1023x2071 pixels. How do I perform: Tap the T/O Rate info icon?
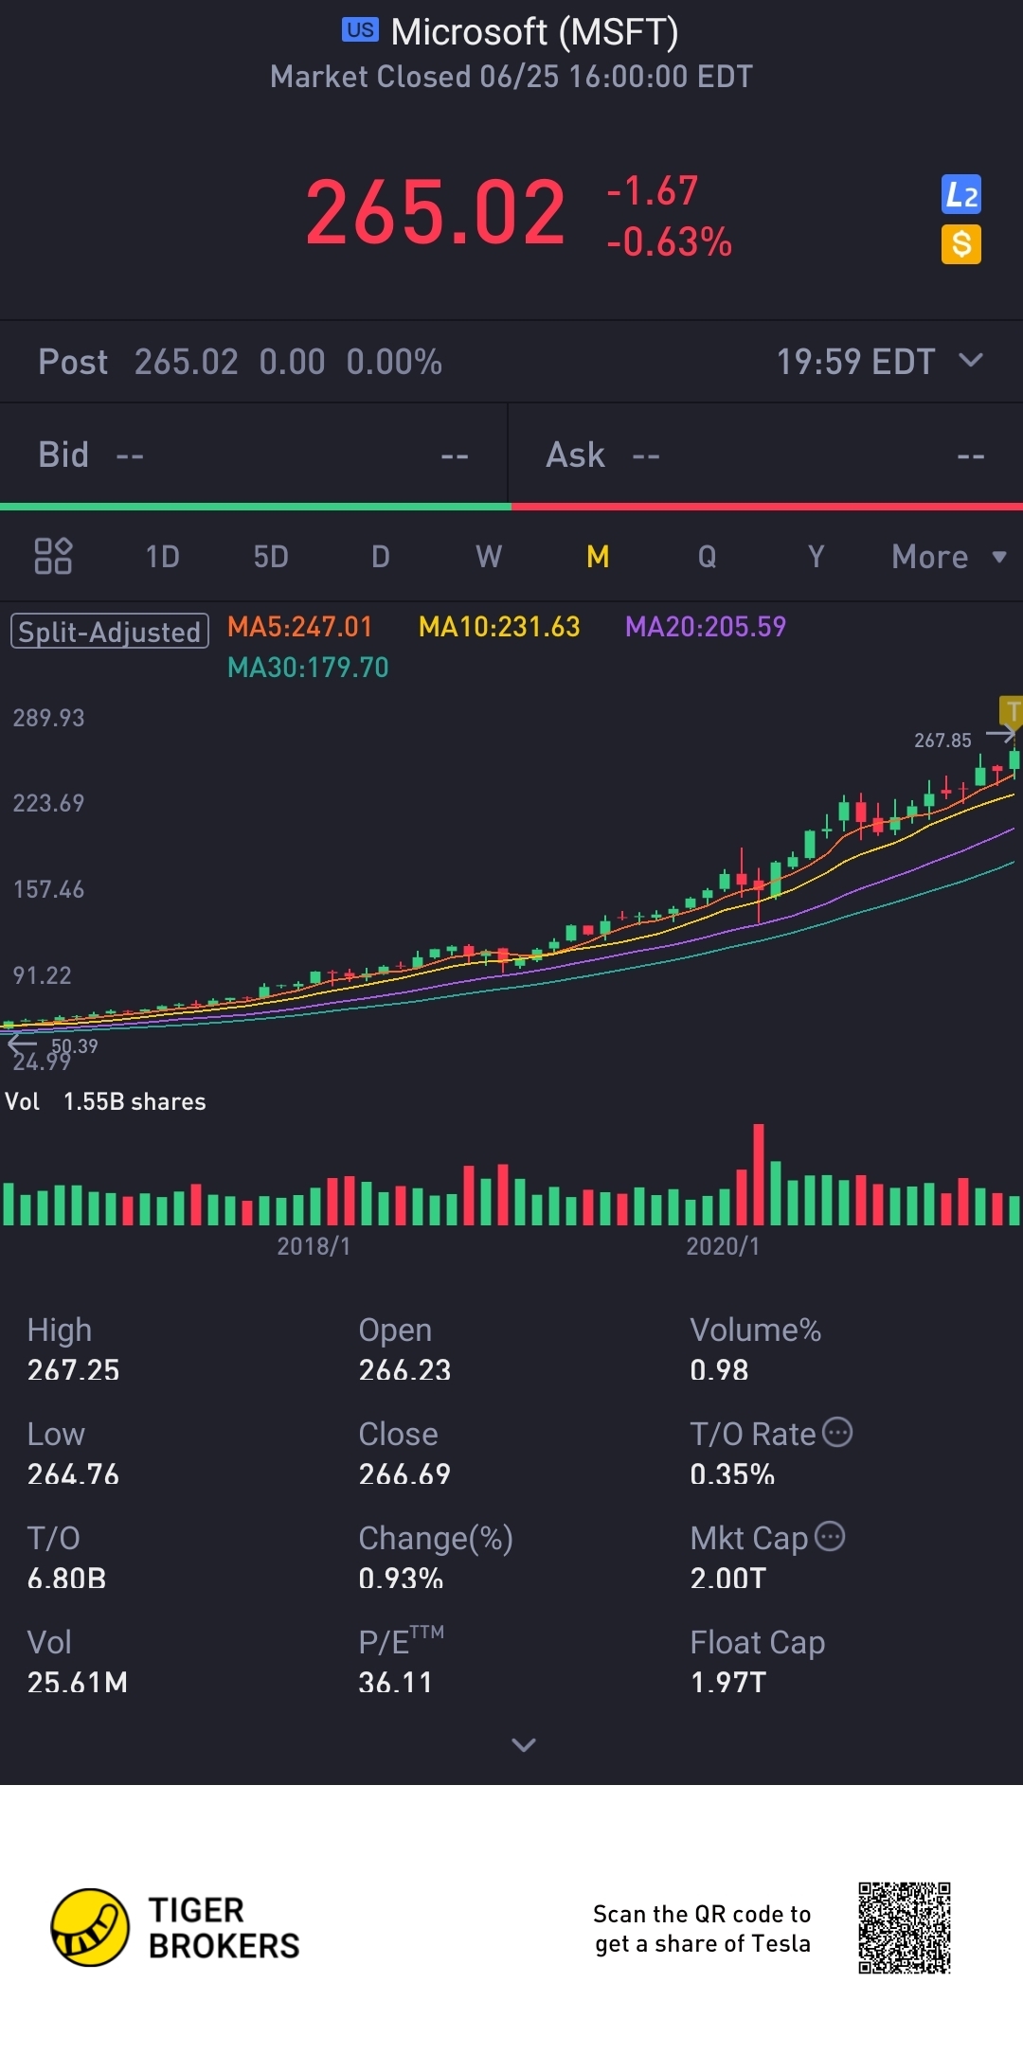tap(837, 1432)
